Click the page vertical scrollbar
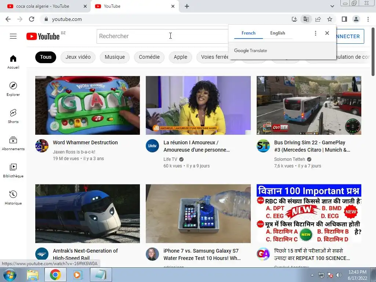This screenshot has height=282, width=376. (373, 51)
